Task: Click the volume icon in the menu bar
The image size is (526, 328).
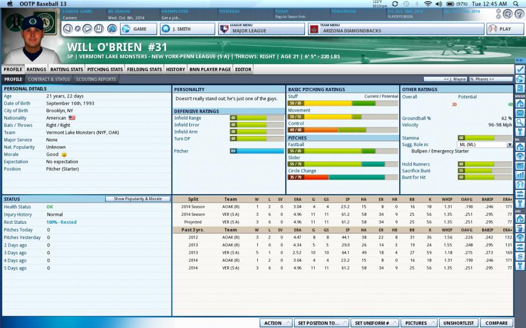Action: [439, 3]
